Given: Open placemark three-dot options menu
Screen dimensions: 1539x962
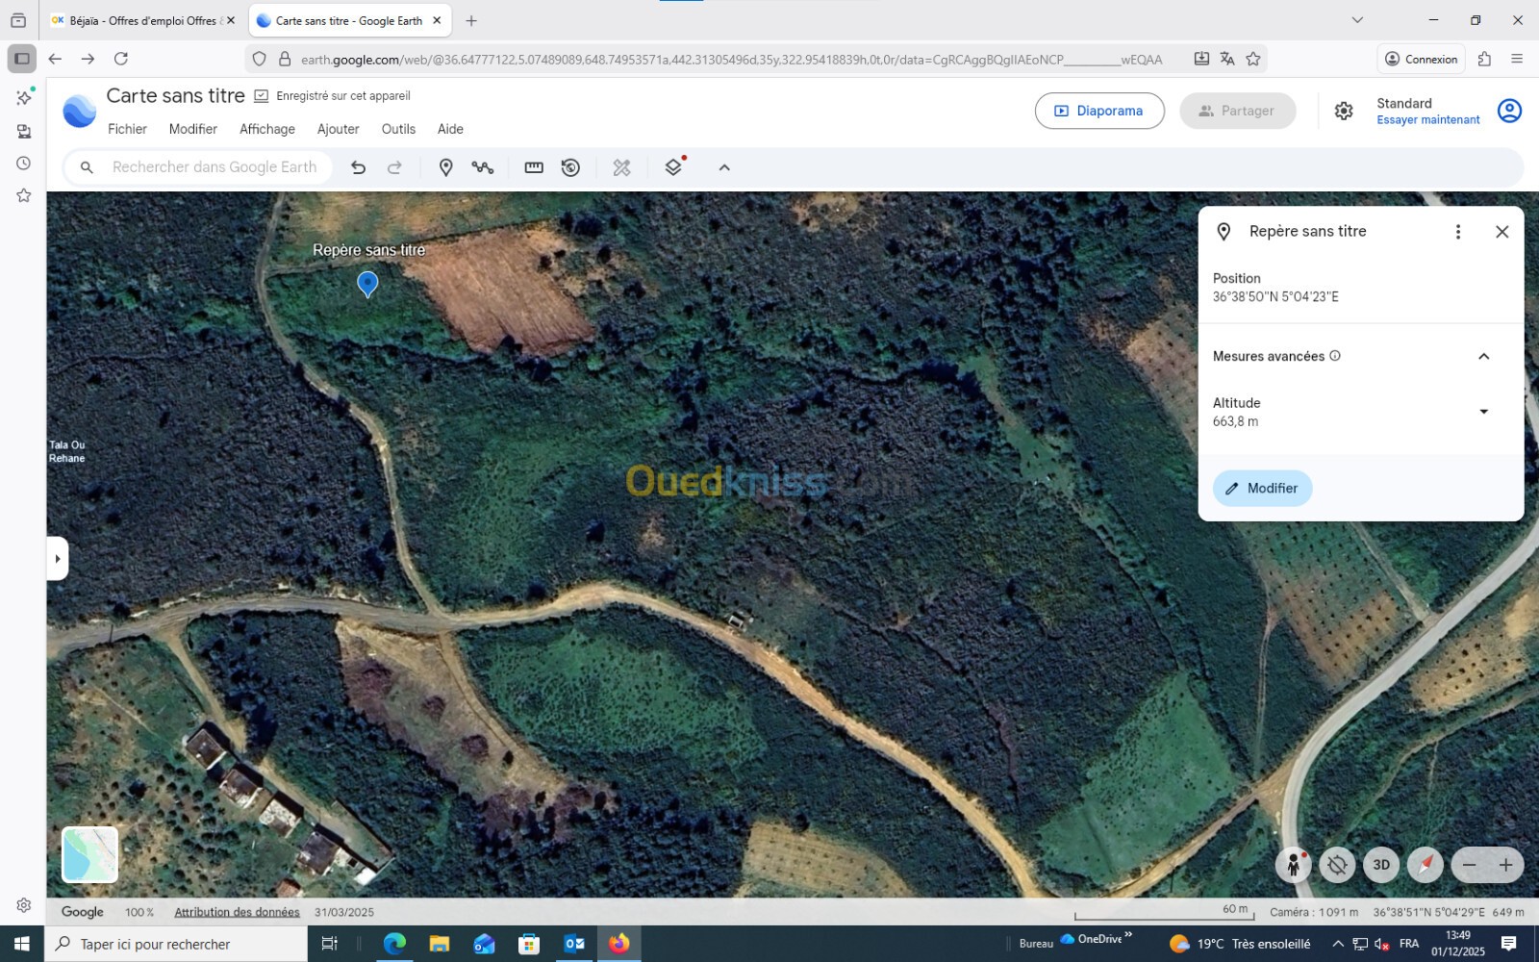Looking at the screenshot, I should 1458,232.
